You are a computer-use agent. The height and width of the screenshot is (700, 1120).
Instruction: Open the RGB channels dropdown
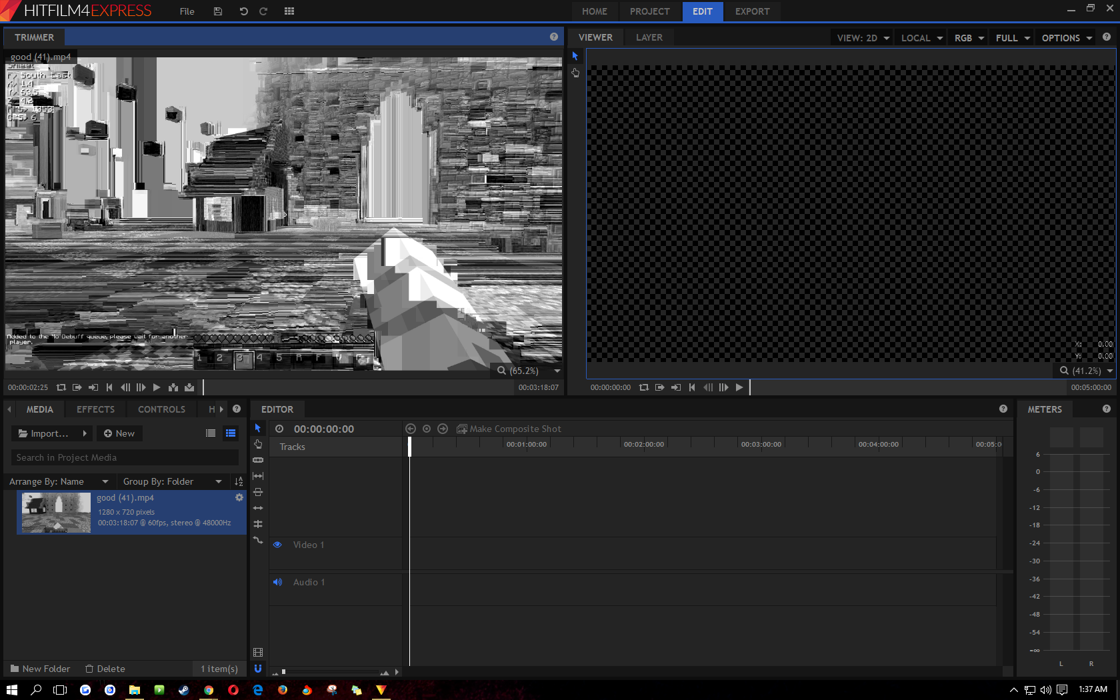coord(969,38)
